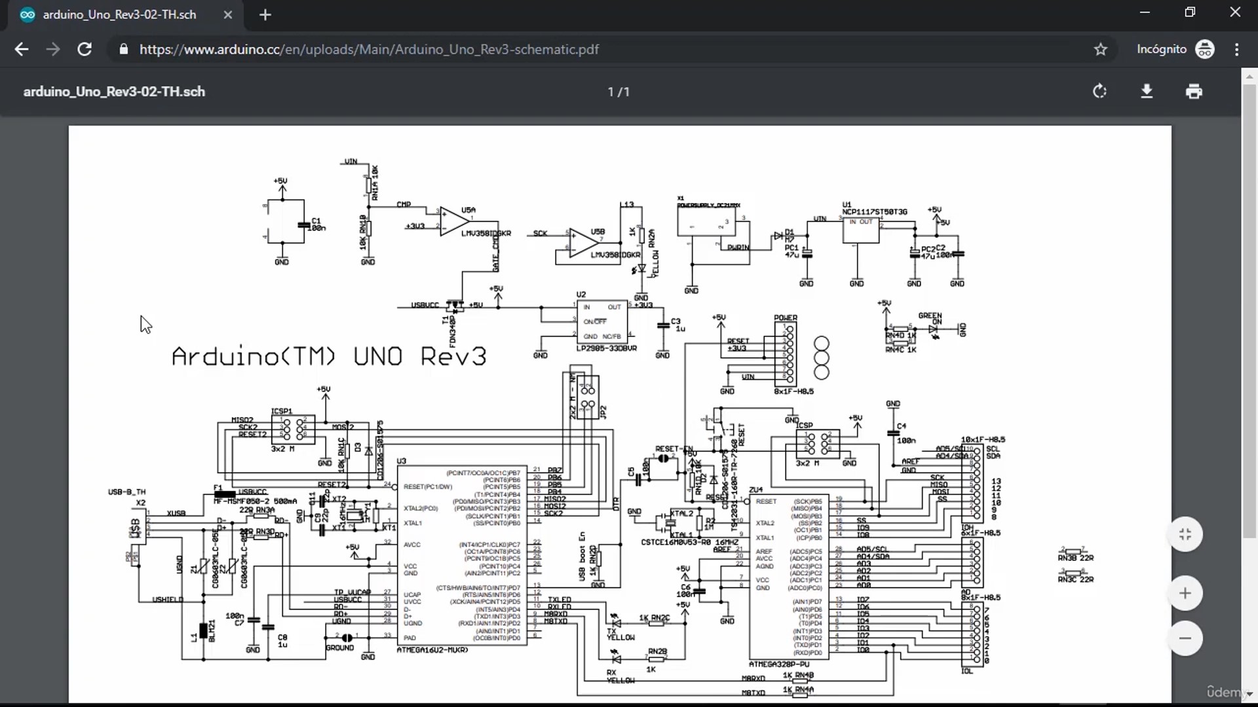The width and height of the screenshot is (1258, 707).
Task: Click the page indicator 1 / 1
Action: (x=619, y=92)
